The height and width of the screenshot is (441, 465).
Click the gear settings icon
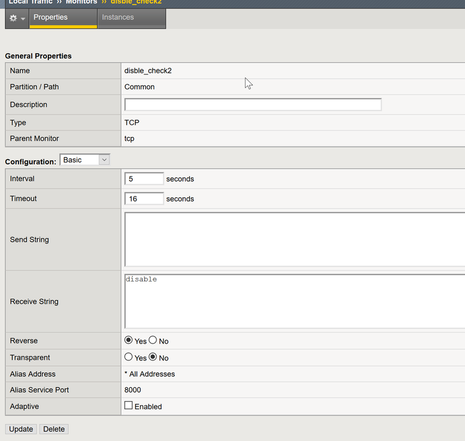[13, 18]
